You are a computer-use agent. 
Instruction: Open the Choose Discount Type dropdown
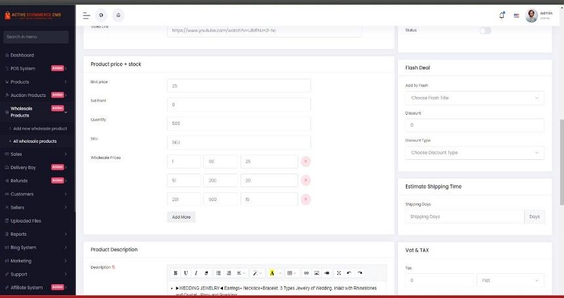475,153
